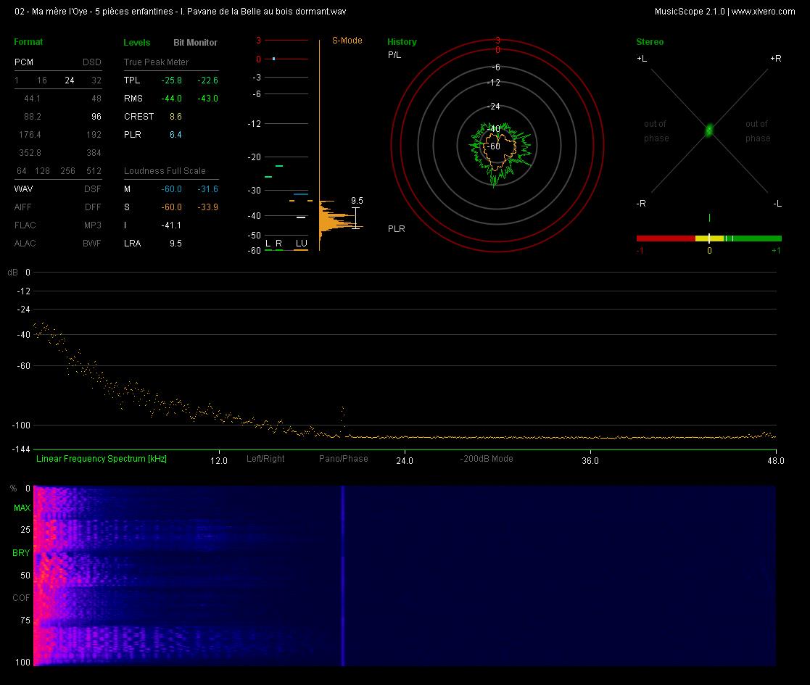
Task: Enable Left/Right spectrum mode
Action: point(265,458)
